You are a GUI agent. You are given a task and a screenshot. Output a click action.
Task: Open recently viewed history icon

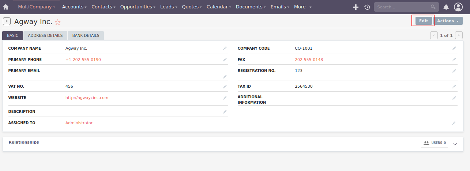click(x=367, y=7)
